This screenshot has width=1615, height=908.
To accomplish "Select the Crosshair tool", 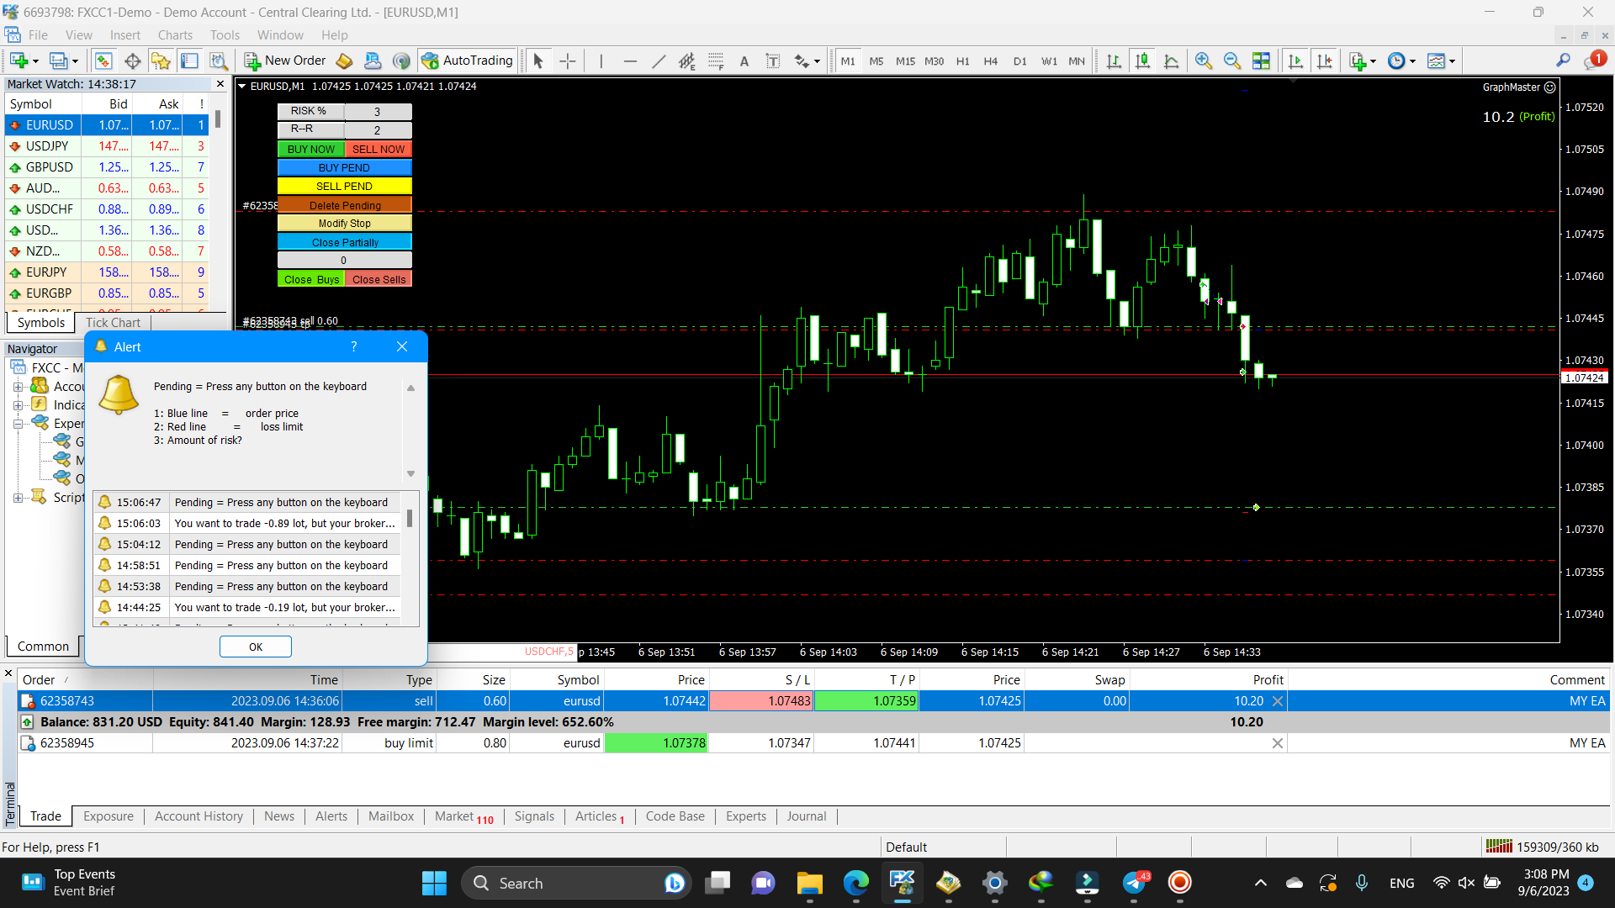I will tap(567, 61).
